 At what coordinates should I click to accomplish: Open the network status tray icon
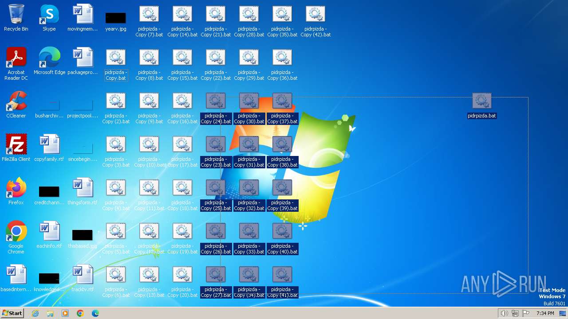[515, 313]
